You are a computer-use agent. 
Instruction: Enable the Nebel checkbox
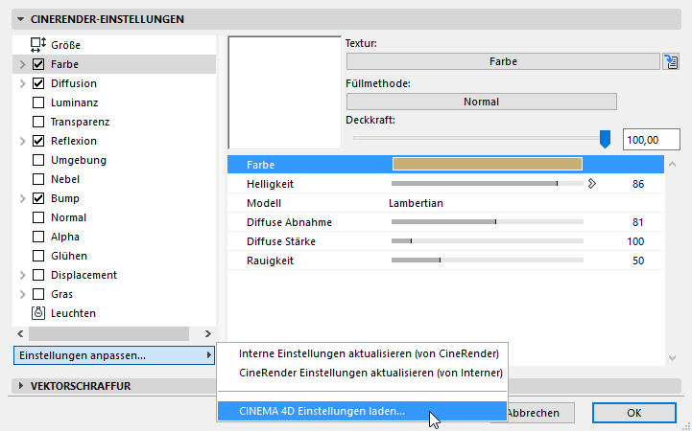(x=38, y=179)
